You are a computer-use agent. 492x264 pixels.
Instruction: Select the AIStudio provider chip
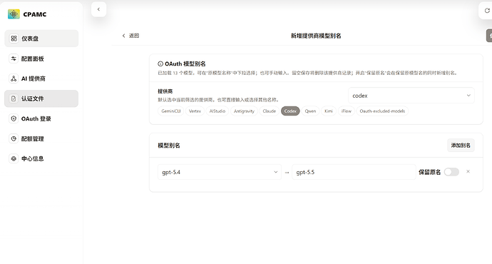[x=217, y=111]
